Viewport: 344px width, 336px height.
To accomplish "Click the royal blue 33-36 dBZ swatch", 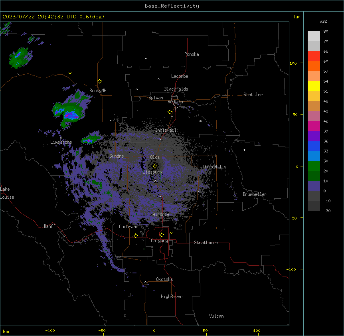I will [x=314, y=146].
